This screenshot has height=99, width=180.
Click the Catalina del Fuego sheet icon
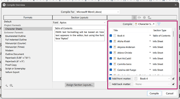pos(115,70)
